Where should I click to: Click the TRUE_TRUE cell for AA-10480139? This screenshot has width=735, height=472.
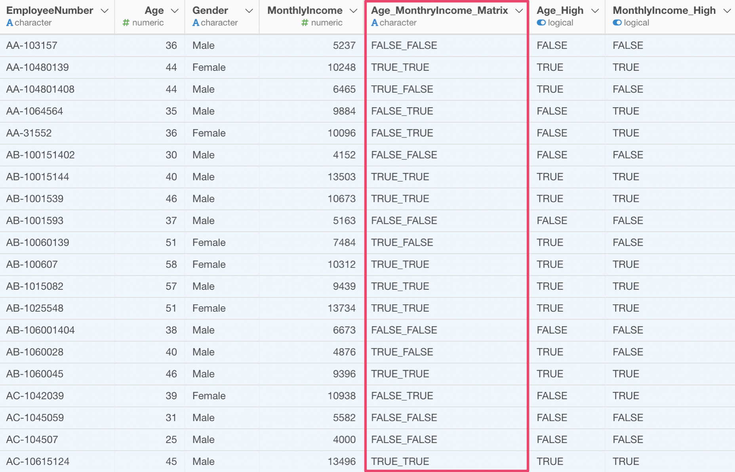click(x=447, y=67)
